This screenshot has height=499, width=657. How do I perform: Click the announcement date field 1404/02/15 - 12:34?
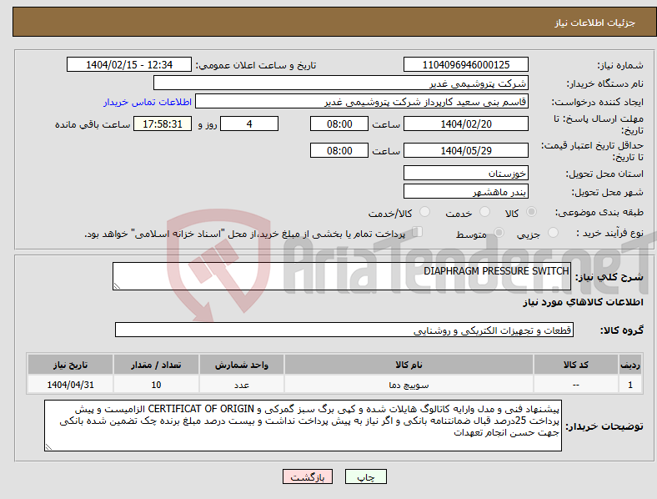point(129,64)
